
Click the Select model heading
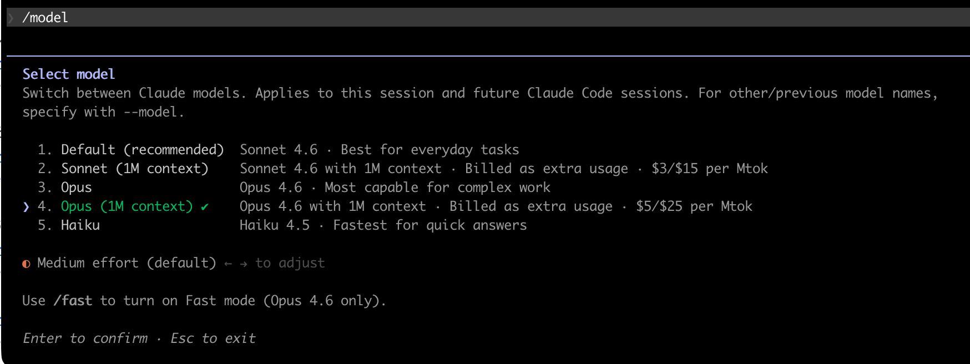tap(69, 74)
